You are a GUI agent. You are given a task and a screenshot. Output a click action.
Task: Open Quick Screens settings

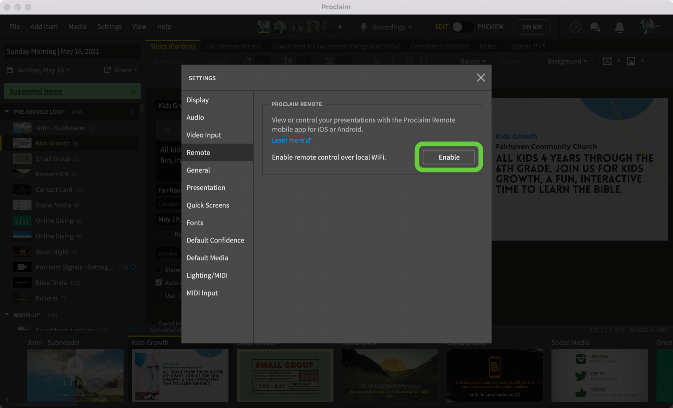[x=217, y=205]
